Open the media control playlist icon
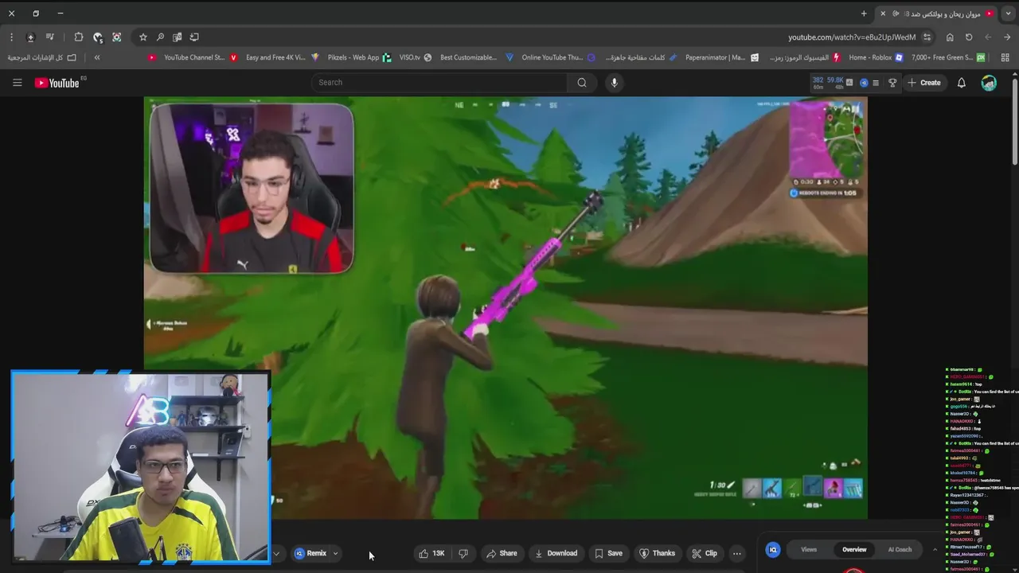 coord(50,37)
